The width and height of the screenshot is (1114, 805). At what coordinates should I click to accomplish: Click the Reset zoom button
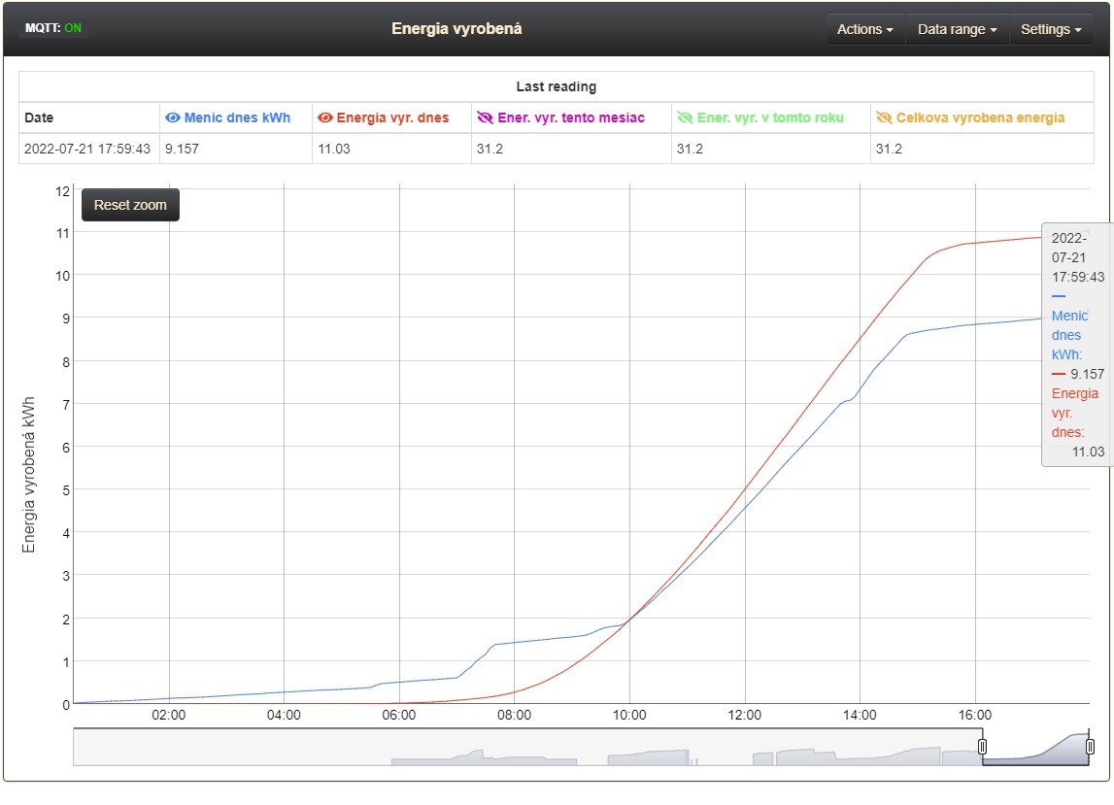pos(130,205)
